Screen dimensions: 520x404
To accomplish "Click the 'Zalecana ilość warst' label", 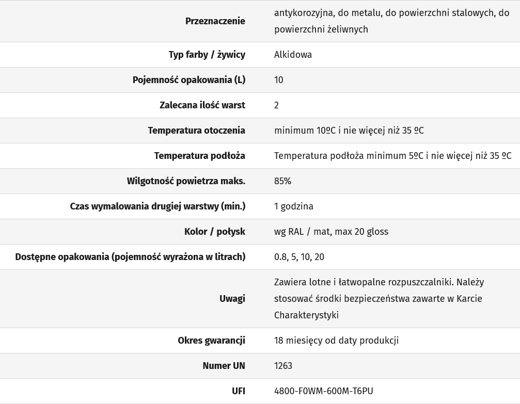I will 202,105.
